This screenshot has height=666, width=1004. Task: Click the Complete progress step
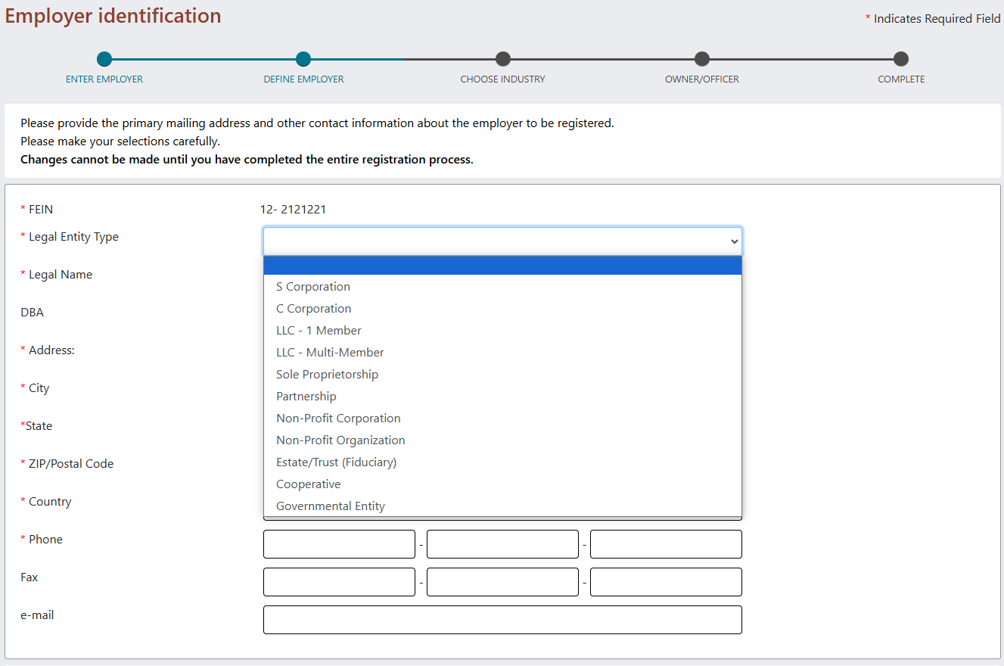(x=900, y=58)
